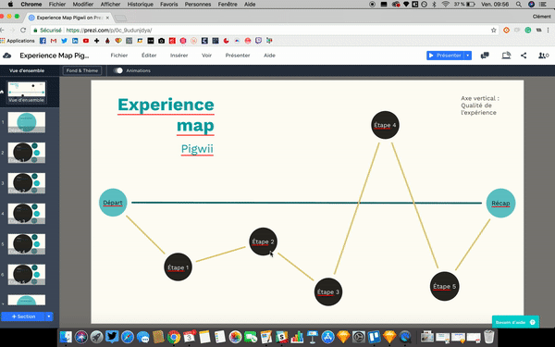The image size is (555, 347).
Task: Open the Twitch bookmark icon
Action: pyautogui.click(x=258, y=41)
